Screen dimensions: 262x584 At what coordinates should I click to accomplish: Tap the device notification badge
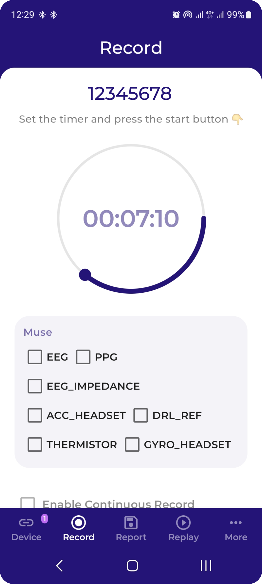[45, 518]
